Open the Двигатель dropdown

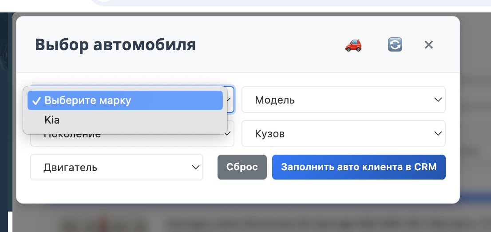pos(116,167)
